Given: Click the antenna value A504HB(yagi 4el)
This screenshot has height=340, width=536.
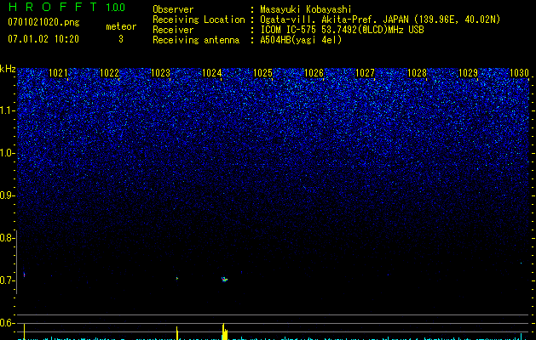Looking at the screenshot, I should [301, 40].
